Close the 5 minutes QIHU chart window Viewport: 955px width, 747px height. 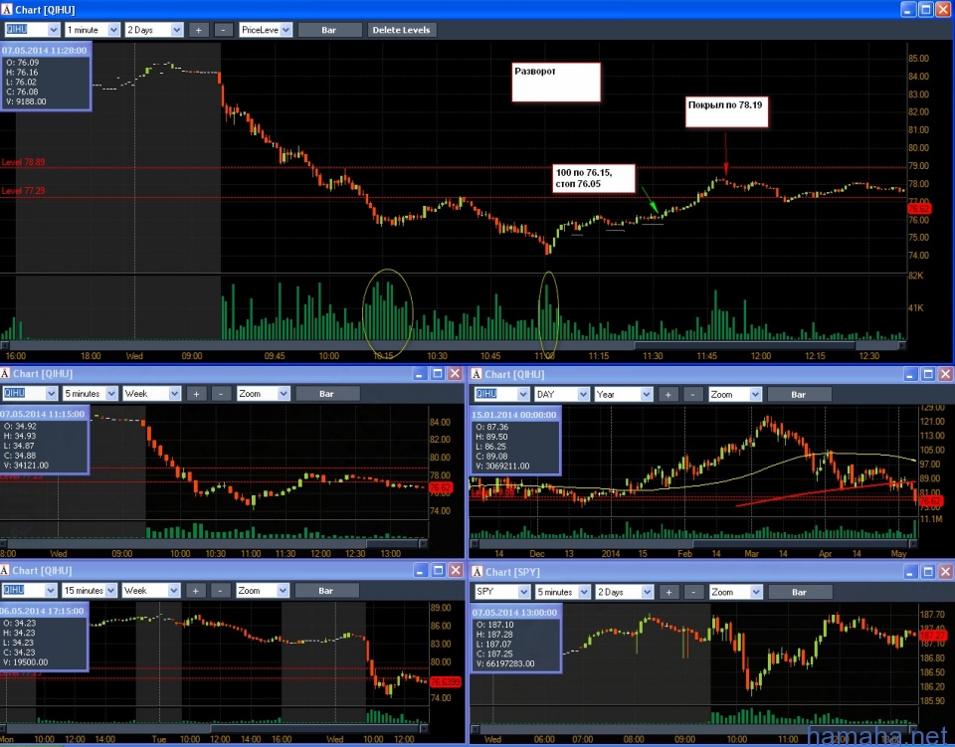pos(455,374)
